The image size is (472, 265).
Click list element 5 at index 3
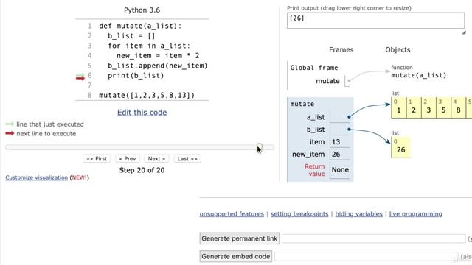443,107
